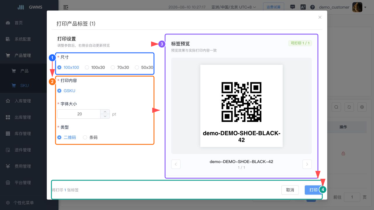Screen dimensions: 374x210
Task: Open 首页 in the sidebar
Action: click(19, 23)
